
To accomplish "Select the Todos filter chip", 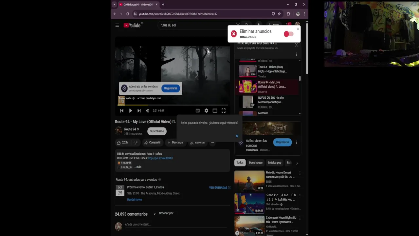I will [240, 163].
